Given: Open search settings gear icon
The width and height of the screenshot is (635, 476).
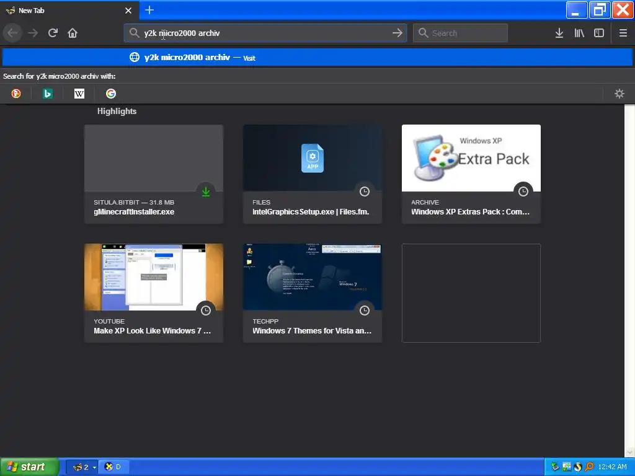Looking at the screenshot, I should [x=619, y=94].
